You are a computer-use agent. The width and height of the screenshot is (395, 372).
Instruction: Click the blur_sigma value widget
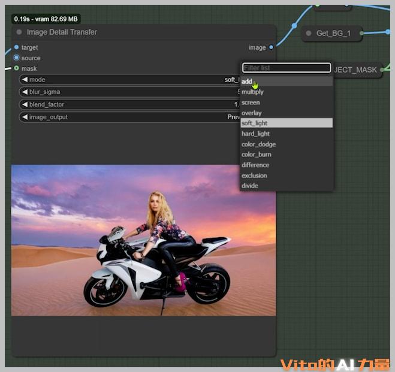tap(129, 92)
